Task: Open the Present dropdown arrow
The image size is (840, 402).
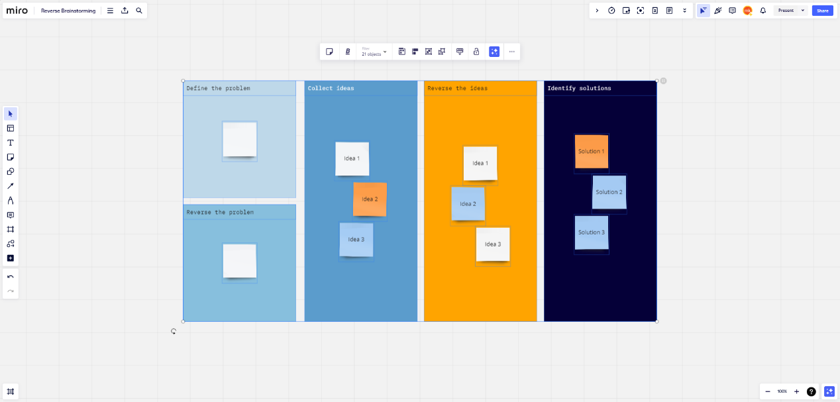Action: pyautogui.click(x=803, y=11)
